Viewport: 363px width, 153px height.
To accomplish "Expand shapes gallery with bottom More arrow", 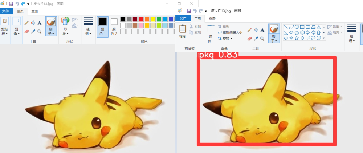I will point(324,38).
